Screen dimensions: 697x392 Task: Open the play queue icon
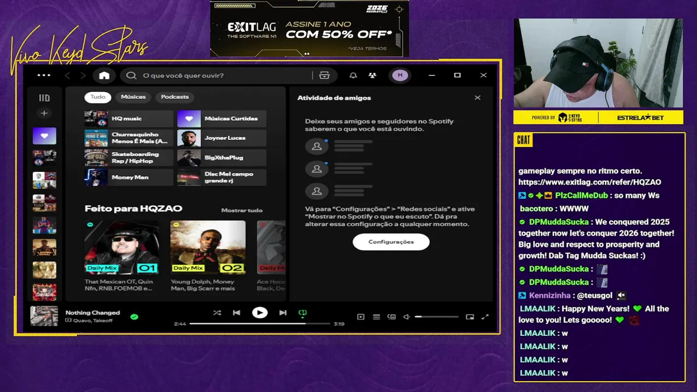[376, 317]
